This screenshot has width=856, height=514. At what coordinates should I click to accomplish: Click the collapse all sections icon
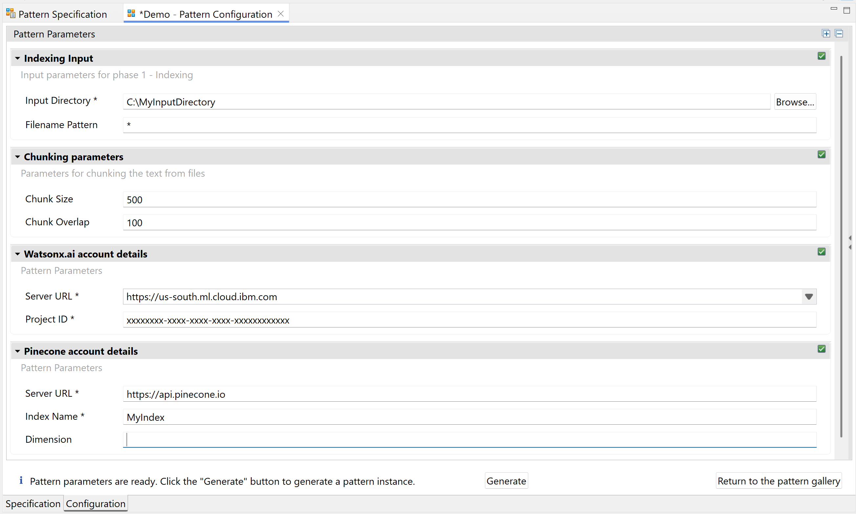(x=839, y=34)
